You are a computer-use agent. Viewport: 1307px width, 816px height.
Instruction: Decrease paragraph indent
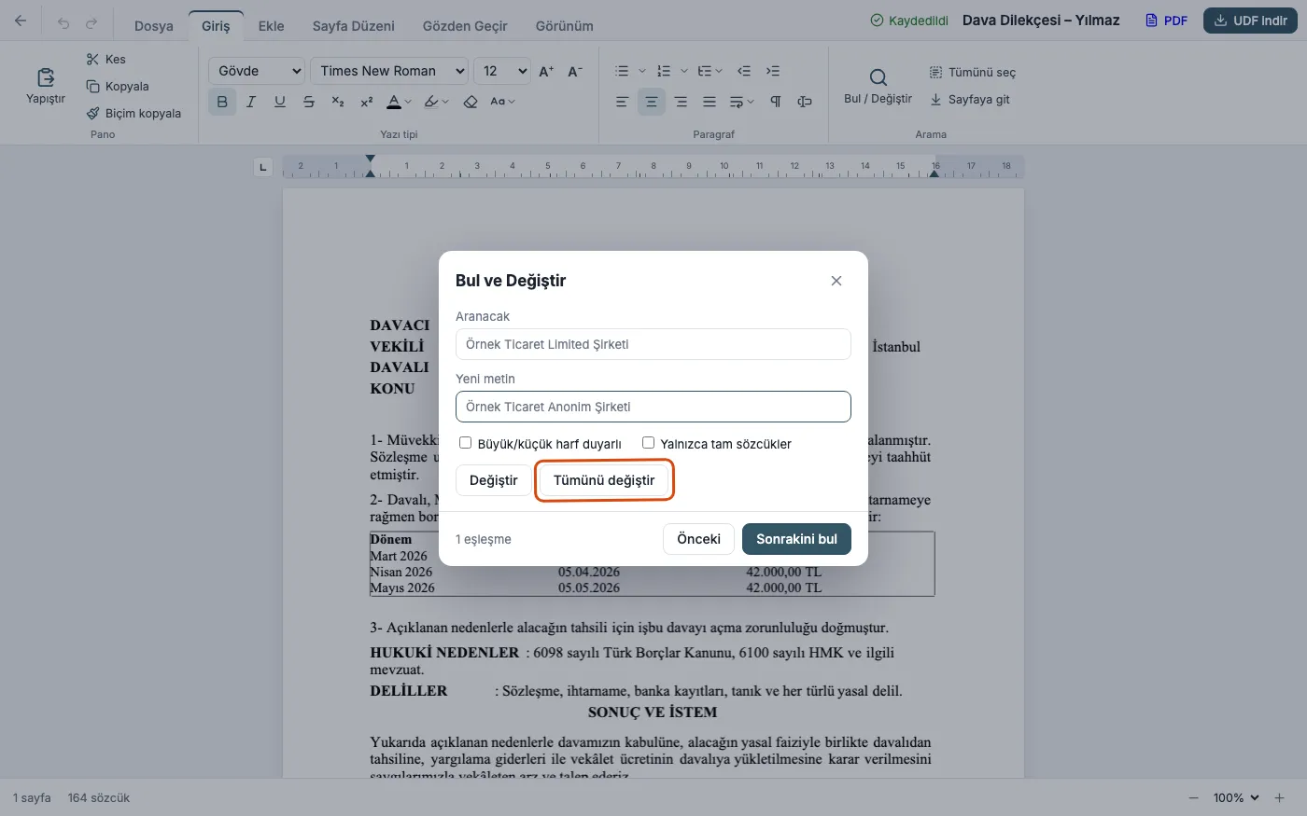(x=744, y=71)
